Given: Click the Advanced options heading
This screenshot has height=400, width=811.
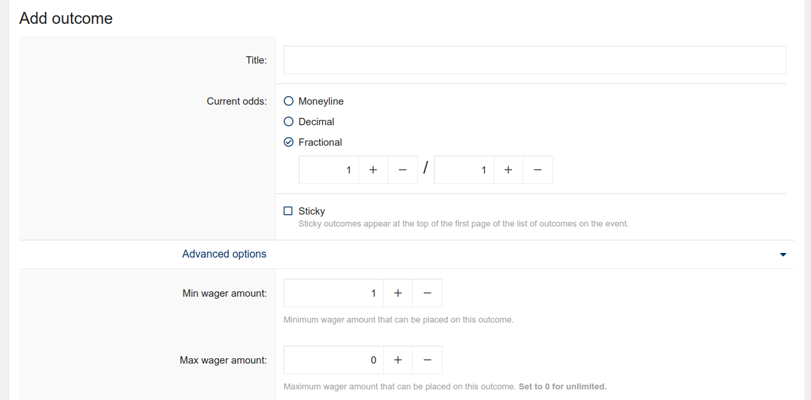Looking at the screenshot, I should click(224, 254).
